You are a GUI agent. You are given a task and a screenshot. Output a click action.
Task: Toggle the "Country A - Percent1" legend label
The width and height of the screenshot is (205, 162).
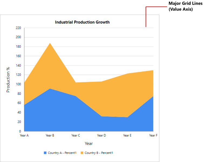coord(62,153)
